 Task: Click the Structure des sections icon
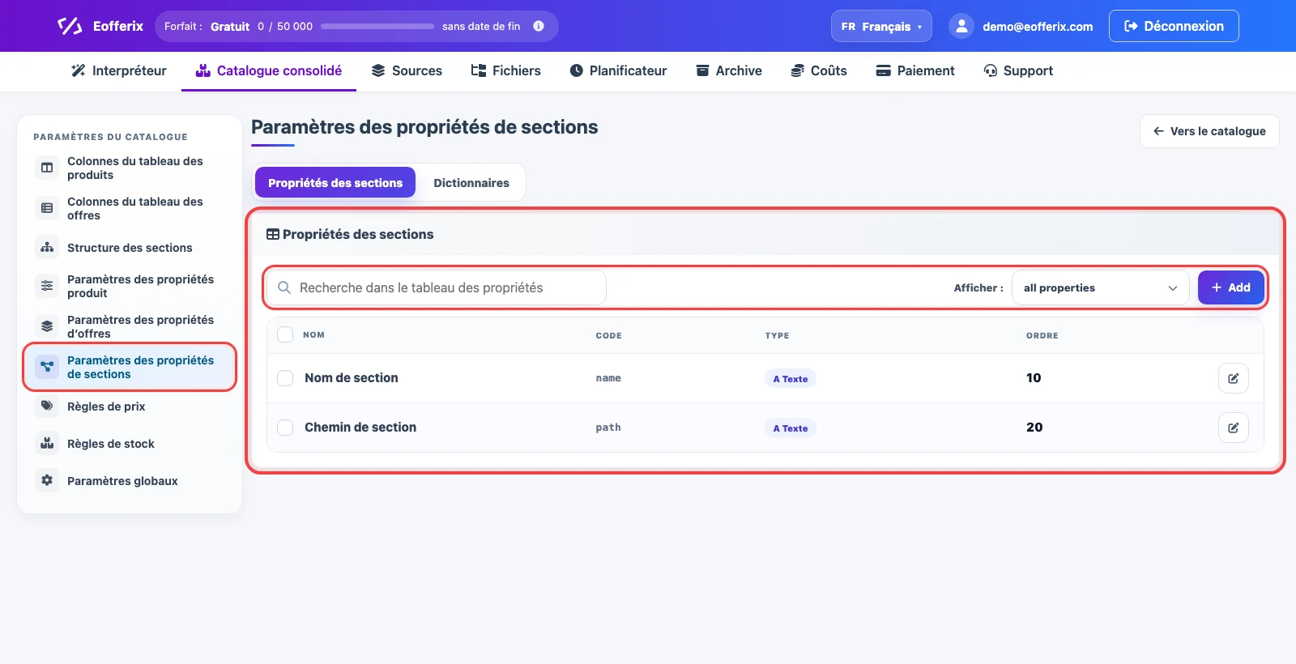[47, 247]
